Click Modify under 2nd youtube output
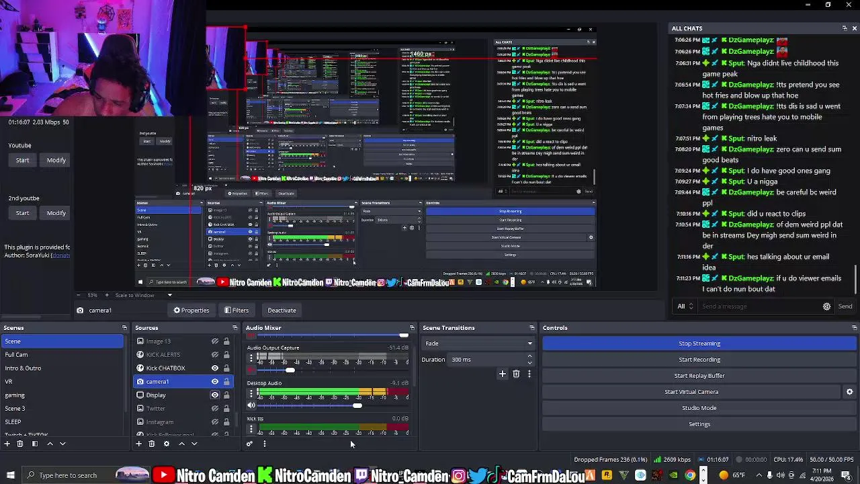The width and height of the screenshot is (860, 484). click(x=56, y=213)
